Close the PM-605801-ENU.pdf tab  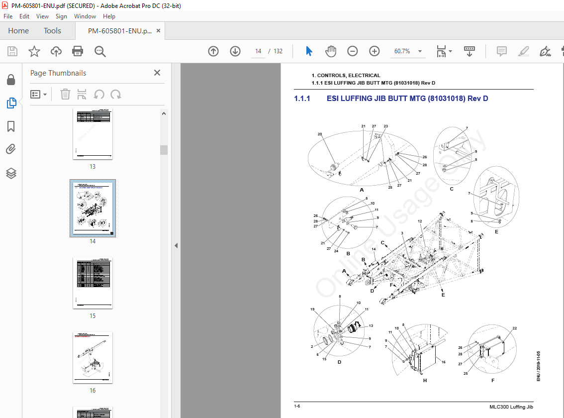pos(158,31)
